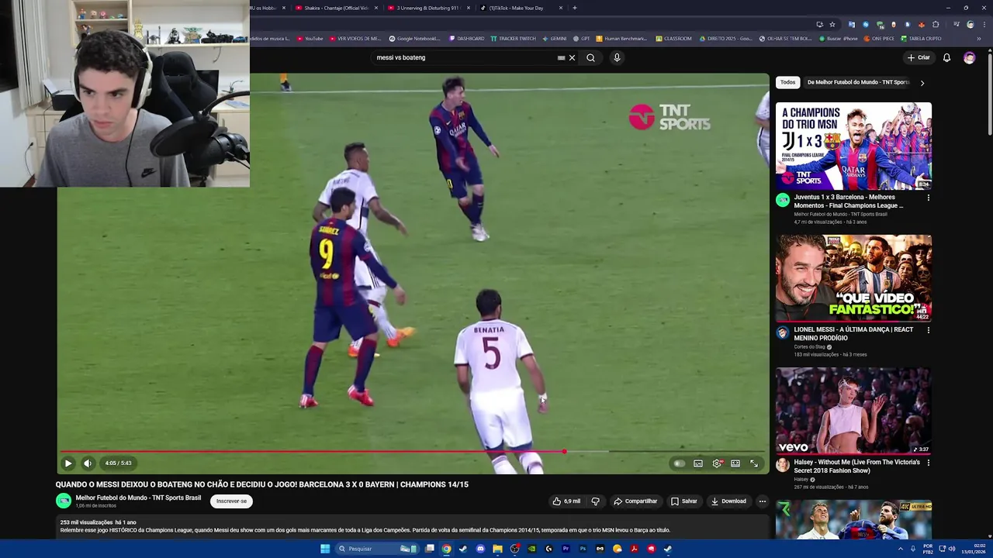Image resolution: width=993 pixels, height=558 pixels.
Task: Save video with Salvar button
Action: click(x=683, y=501)
